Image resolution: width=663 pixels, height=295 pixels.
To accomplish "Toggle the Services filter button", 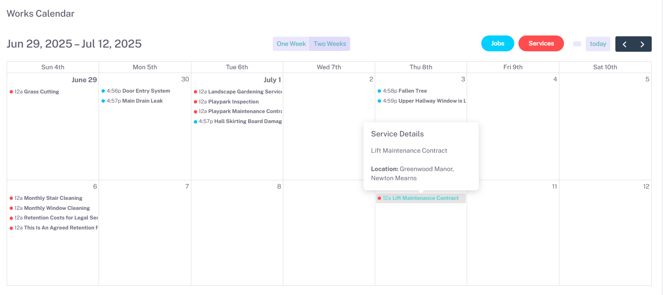I will 541,43.
